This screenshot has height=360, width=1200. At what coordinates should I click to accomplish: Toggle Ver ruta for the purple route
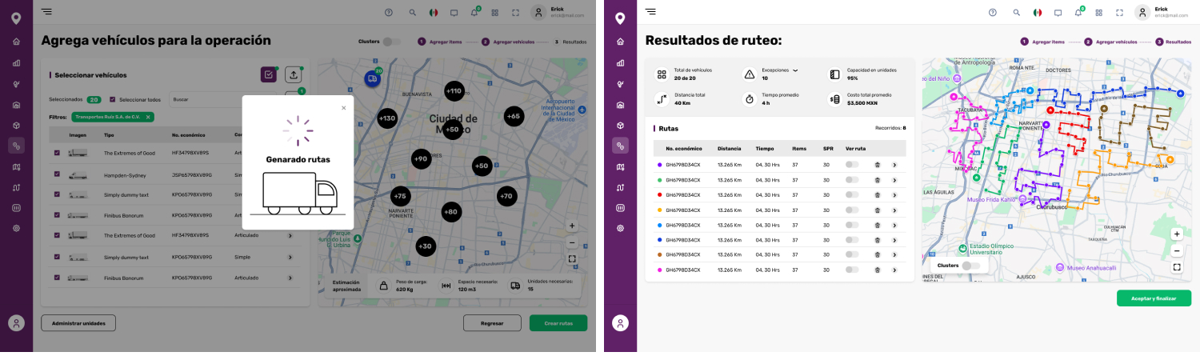coord(852,165)
